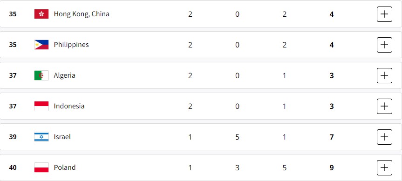Click the Algeria flag icon
Screen dimensions: 402x181
tap(41, 75)
